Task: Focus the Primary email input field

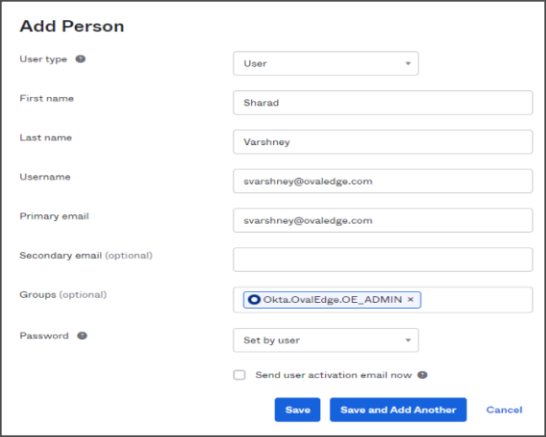Action: pos(383,220)
